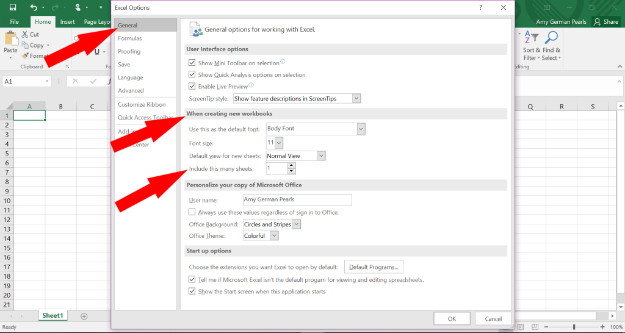Click the Save icon in Quick Access Toolbar

coord(13,7)
